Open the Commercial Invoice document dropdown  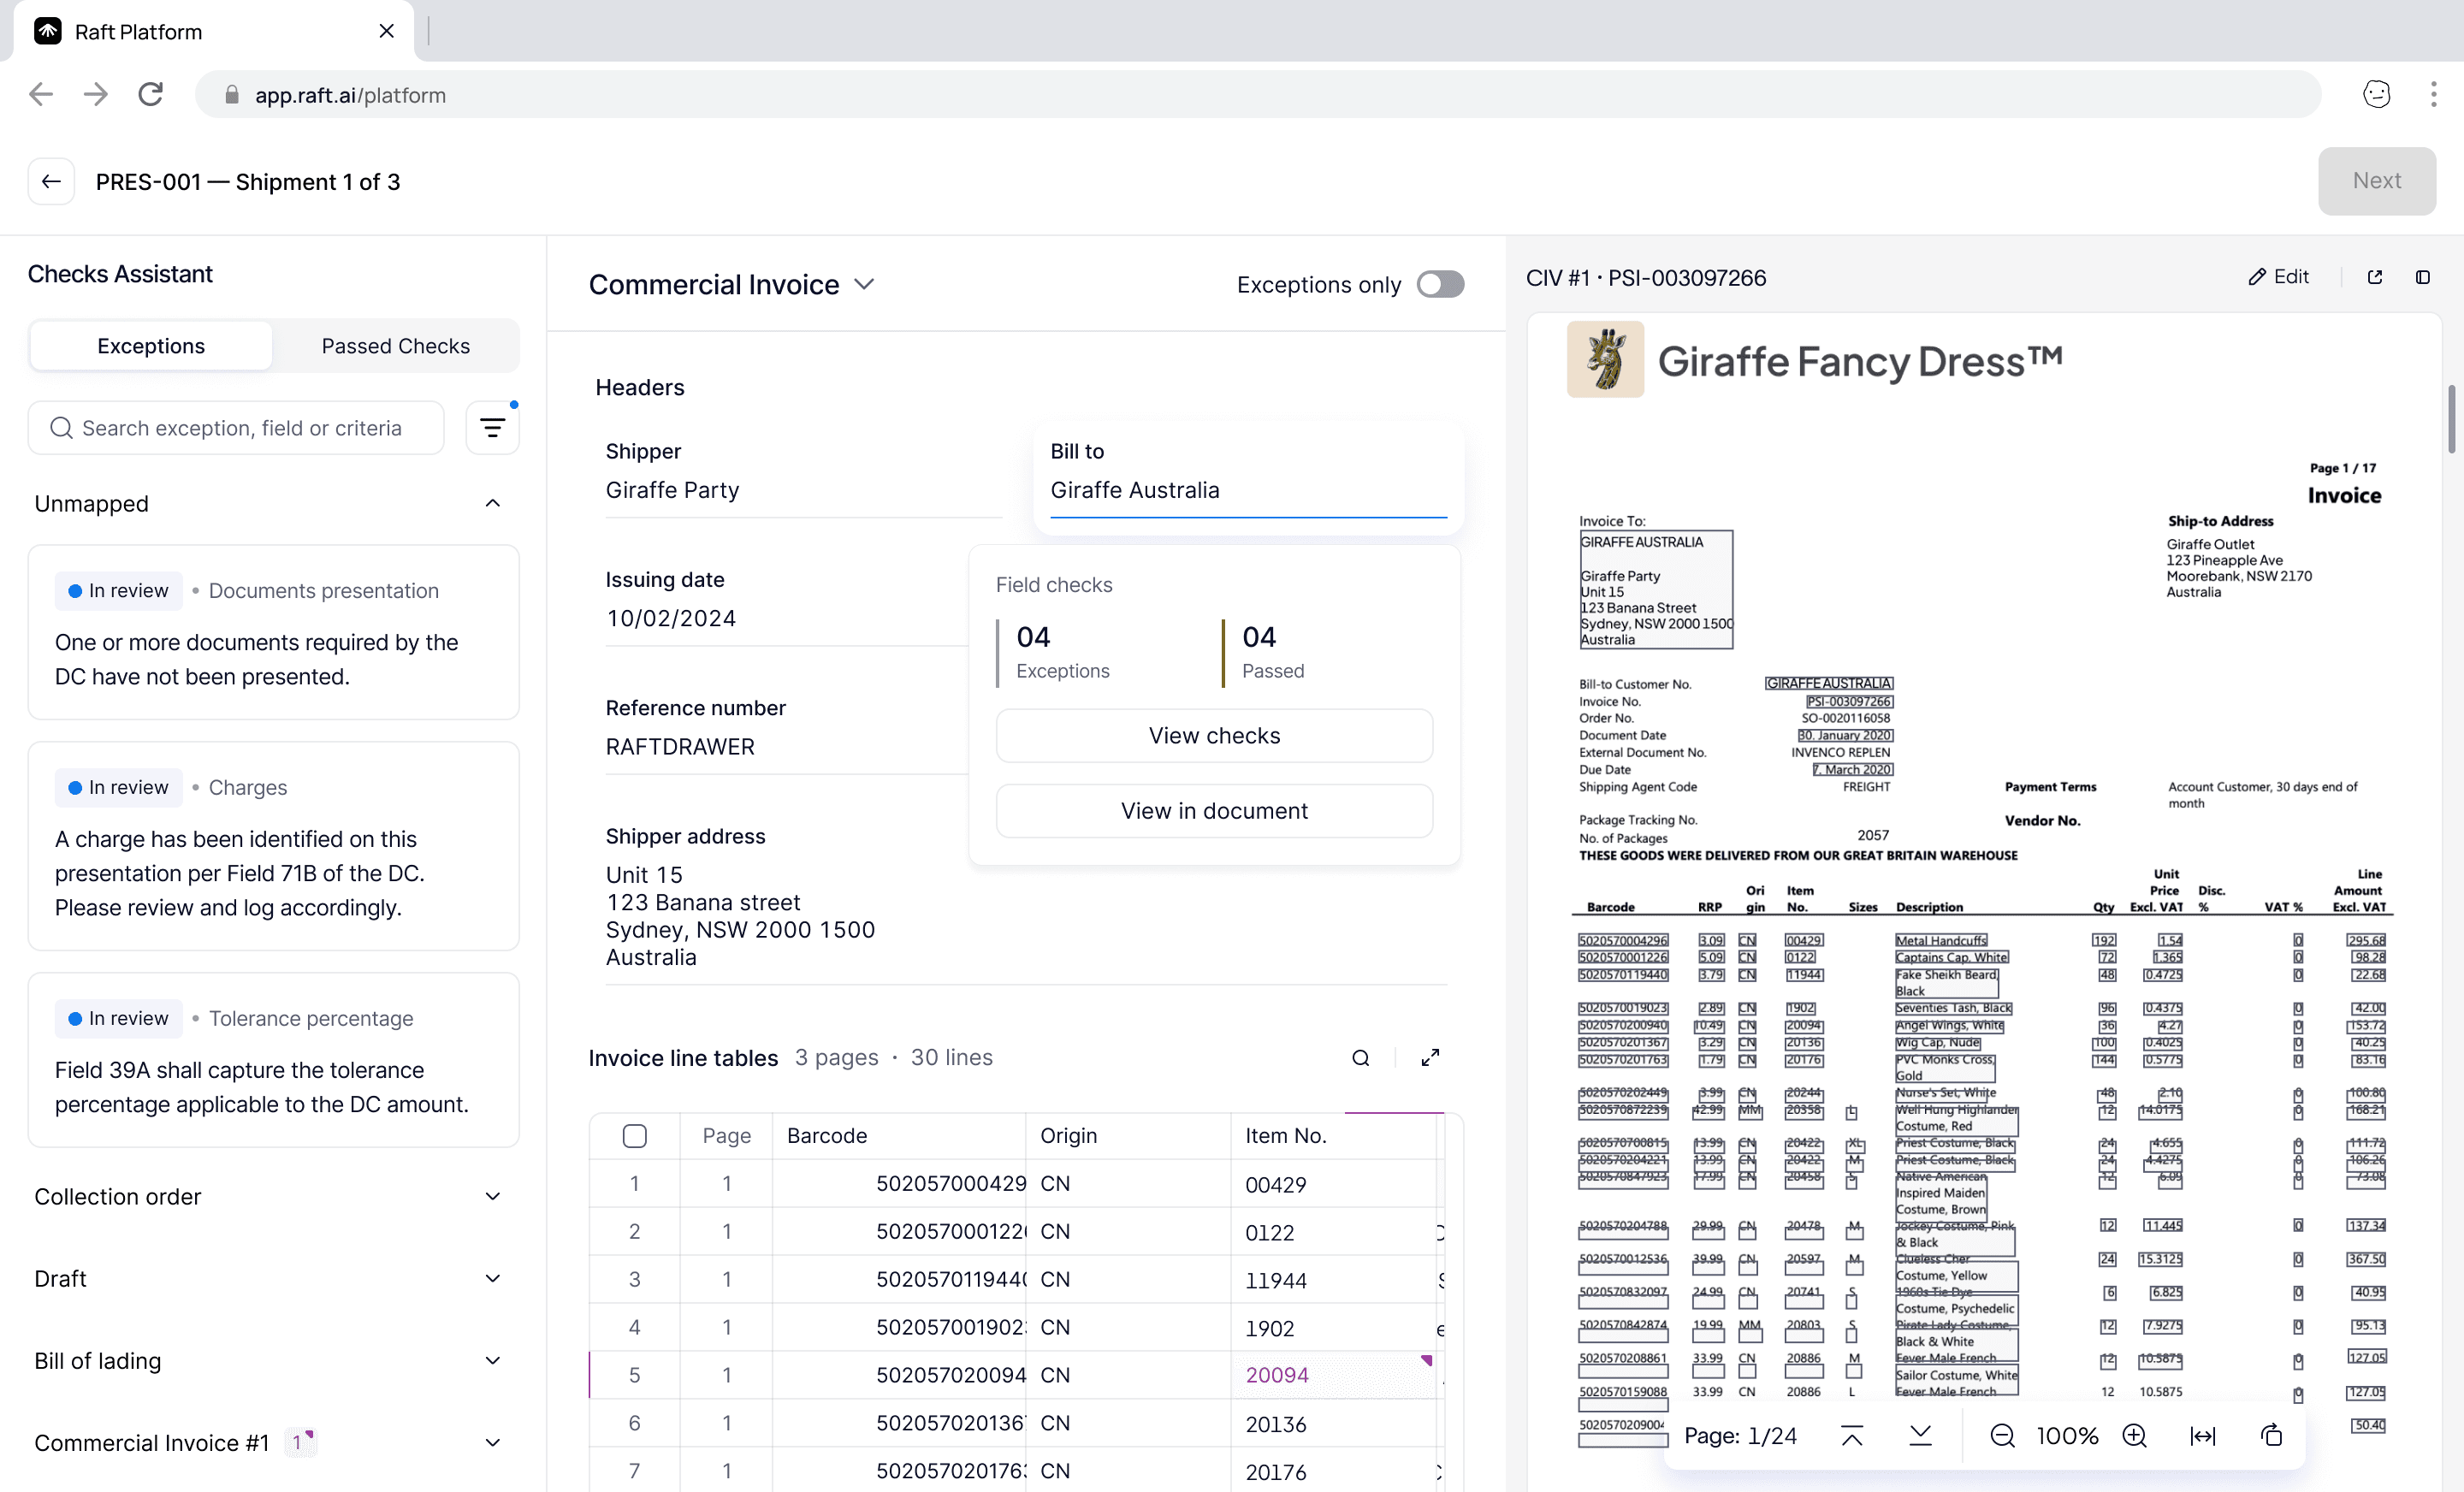[x=733, y=285]
